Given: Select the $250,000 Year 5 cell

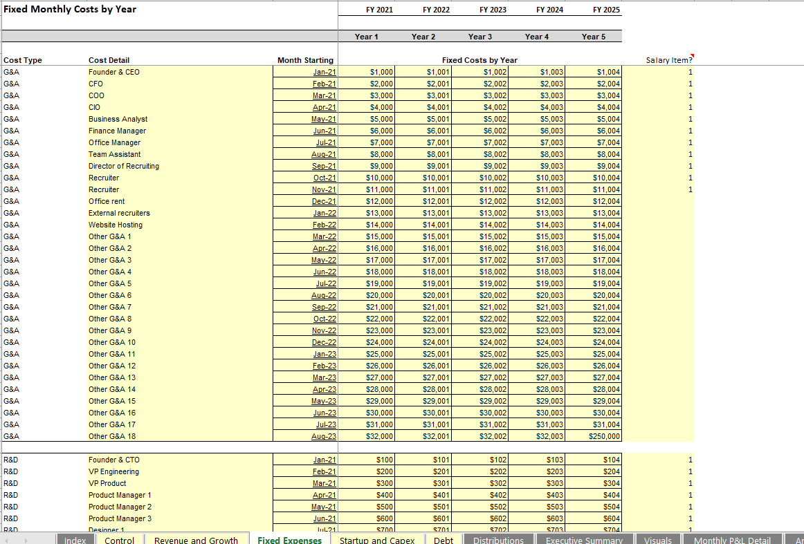Looking at the screenshot, I should coord(593,436).
